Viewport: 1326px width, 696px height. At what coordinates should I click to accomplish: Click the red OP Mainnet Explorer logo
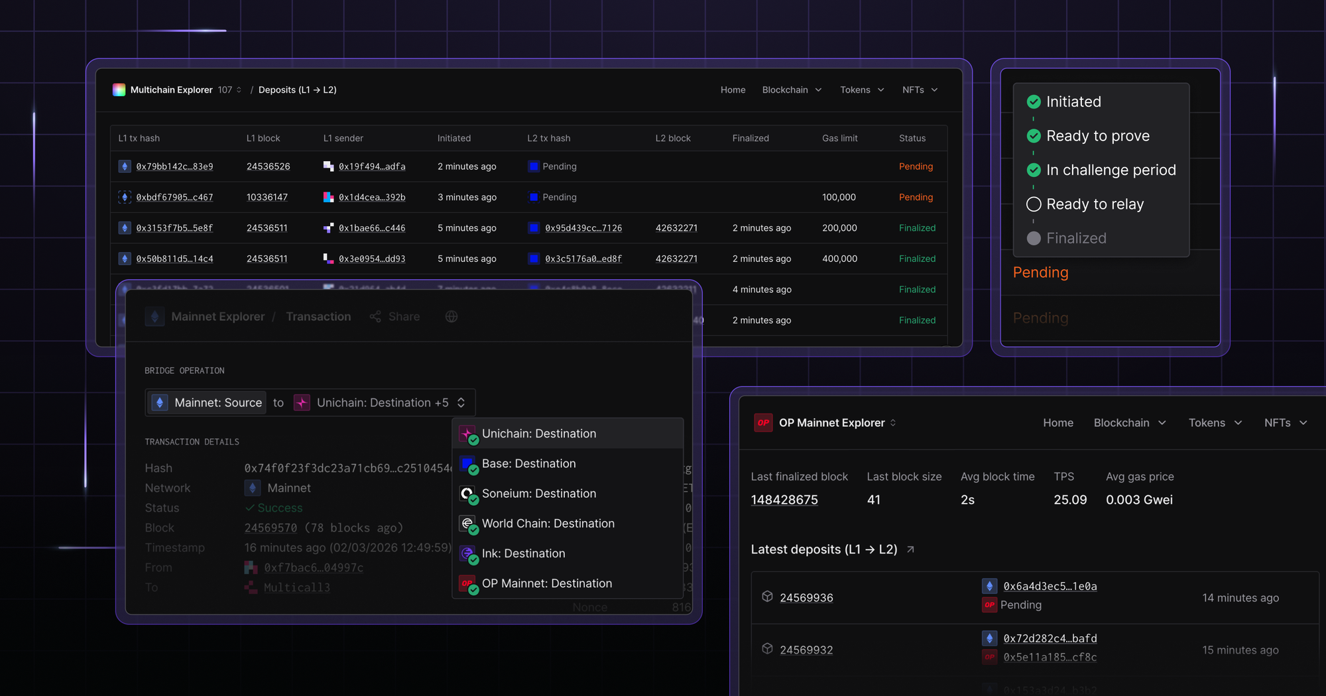click(x=764, y=422)
